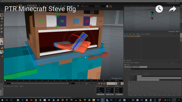Click the light bulb icon in top toolbar
The height and width of the screenshot is (102, 182).
(x=78, y=6)
